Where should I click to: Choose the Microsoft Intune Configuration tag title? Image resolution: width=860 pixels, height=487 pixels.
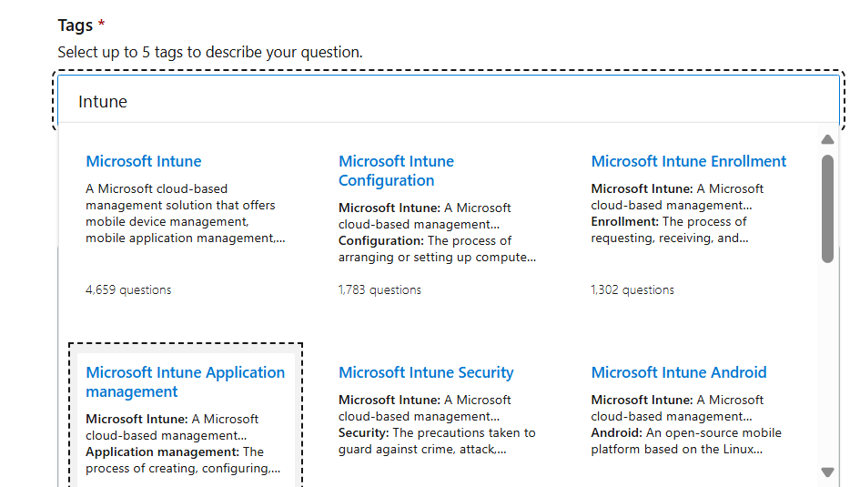pyautogui.click(x=396, y=170)
